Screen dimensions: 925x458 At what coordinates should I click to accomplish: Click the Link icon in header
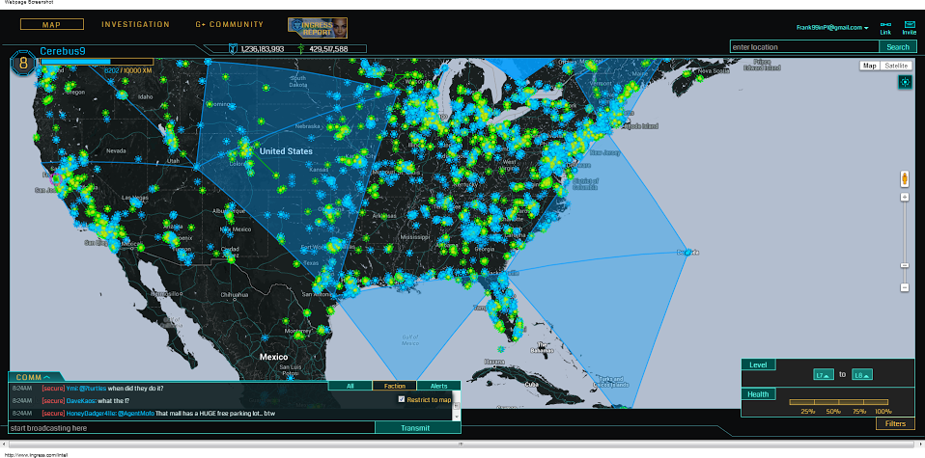(885, 24)
